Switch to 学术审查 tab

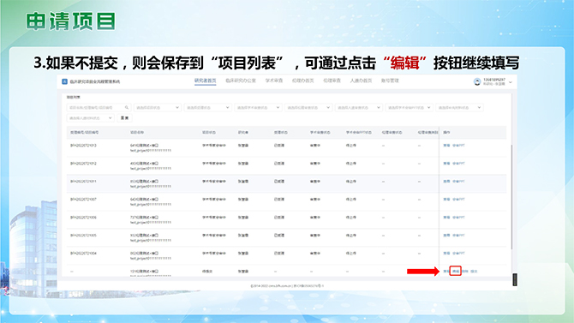click(274, 81)
